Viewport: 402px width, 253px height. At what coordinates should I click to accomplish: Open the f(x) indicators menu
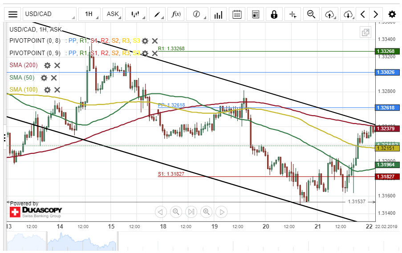click(x=176, y=14)
